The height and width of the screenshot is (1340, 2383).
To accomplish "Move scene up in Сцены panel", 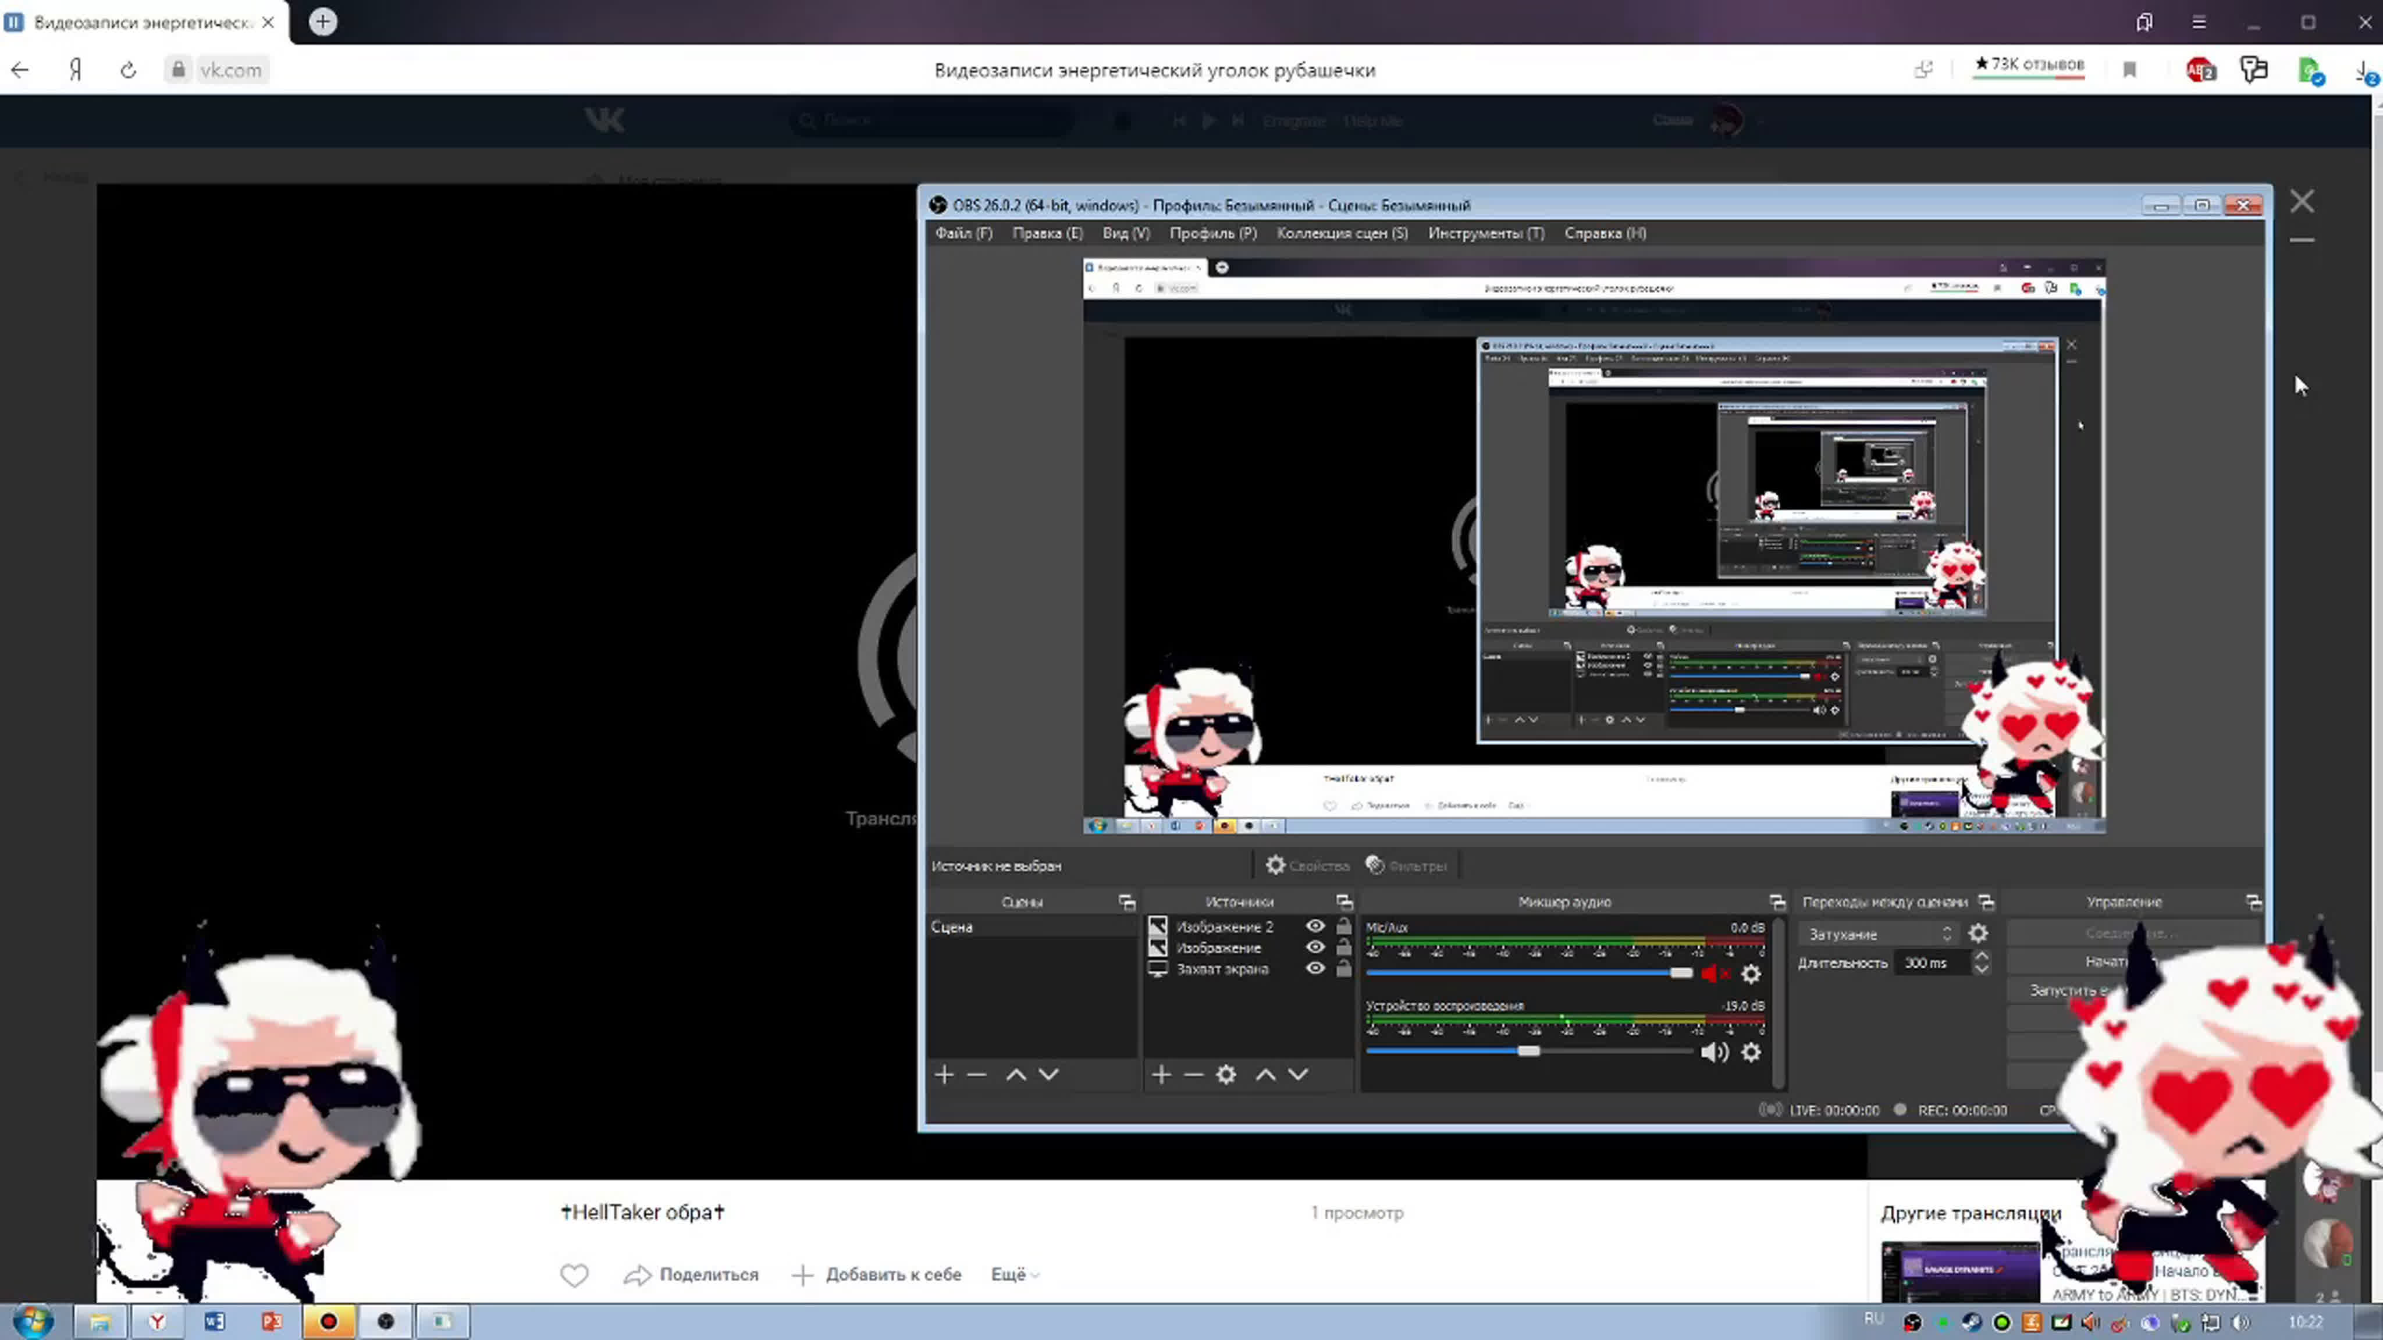I will tap(1016, 1075).
